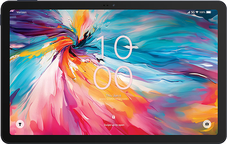Tap the "Swipe up to open" text

[x=113, y=124]
